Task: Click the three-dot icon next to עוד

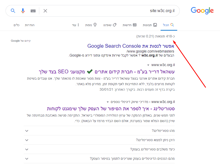Action: (78, 25)
